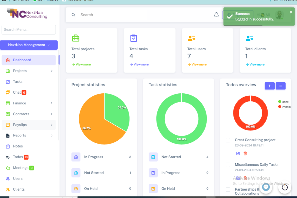
Task: Click the Todos list icon in sidebar
Action: click(x=8, y=157)
